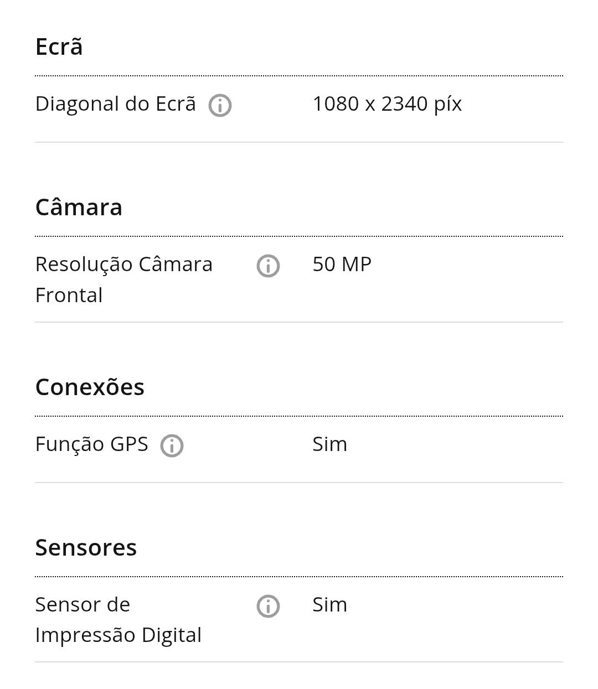
Task: Open info icon beside Diagonal do Ecrã
Action: point(220,105)
